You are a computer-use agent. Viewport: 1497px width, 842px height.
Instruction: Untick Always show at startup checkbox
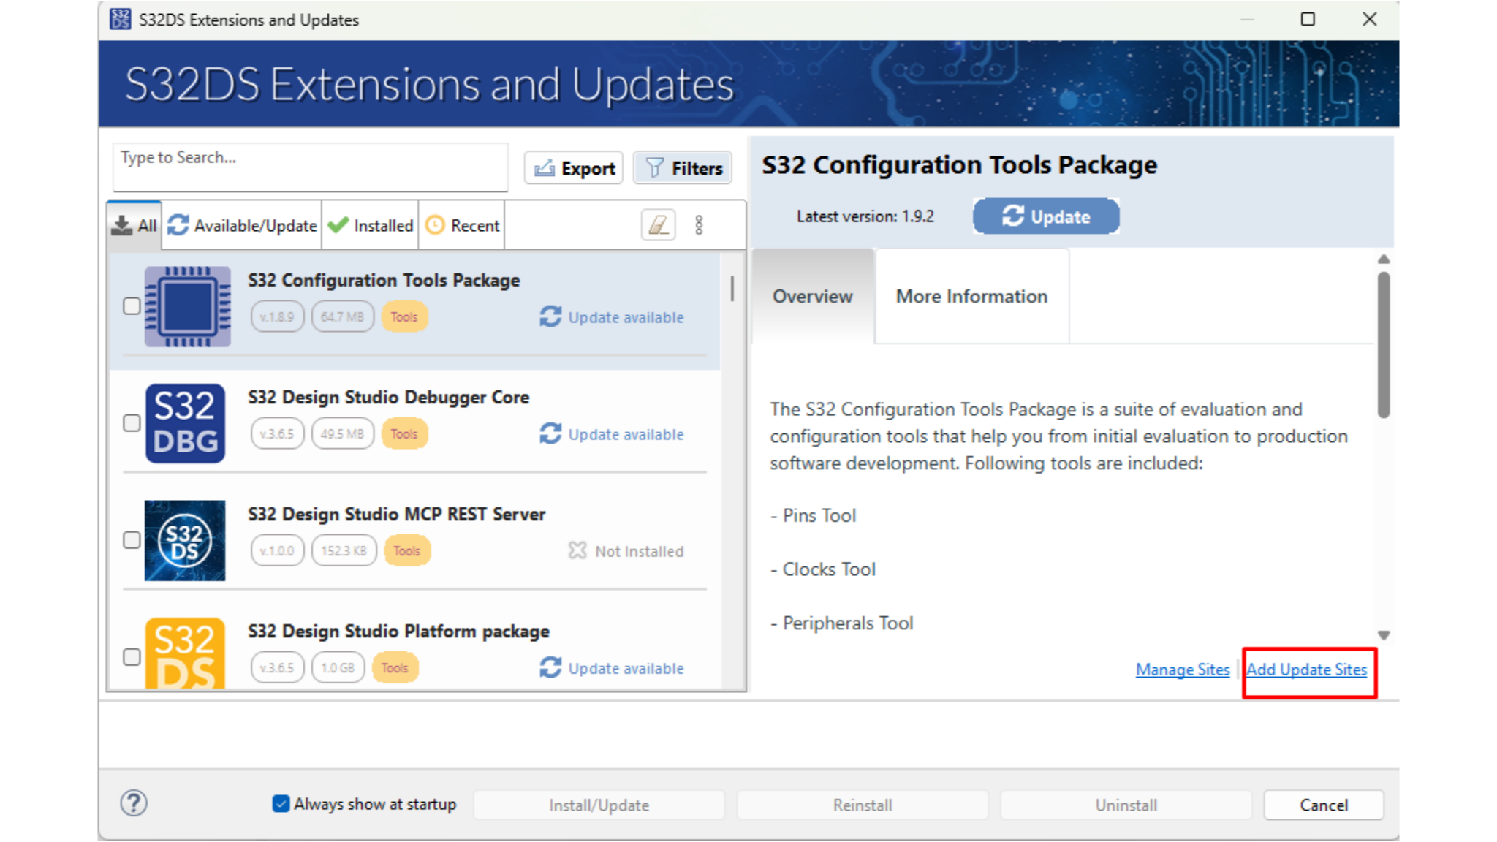pyautogui.click(x=281, y=804)
